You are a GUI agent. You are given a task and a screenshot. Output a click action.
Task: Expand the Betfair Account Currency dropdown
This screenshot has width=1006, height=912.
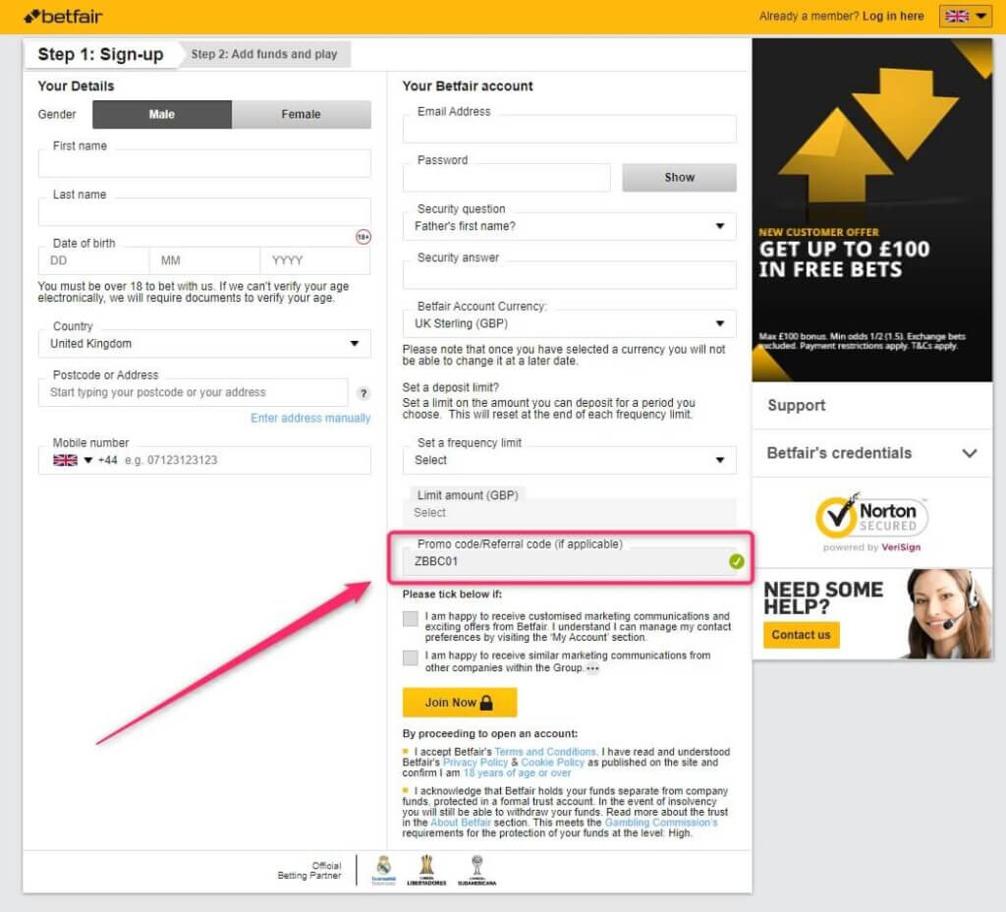[x=570, y=323]
